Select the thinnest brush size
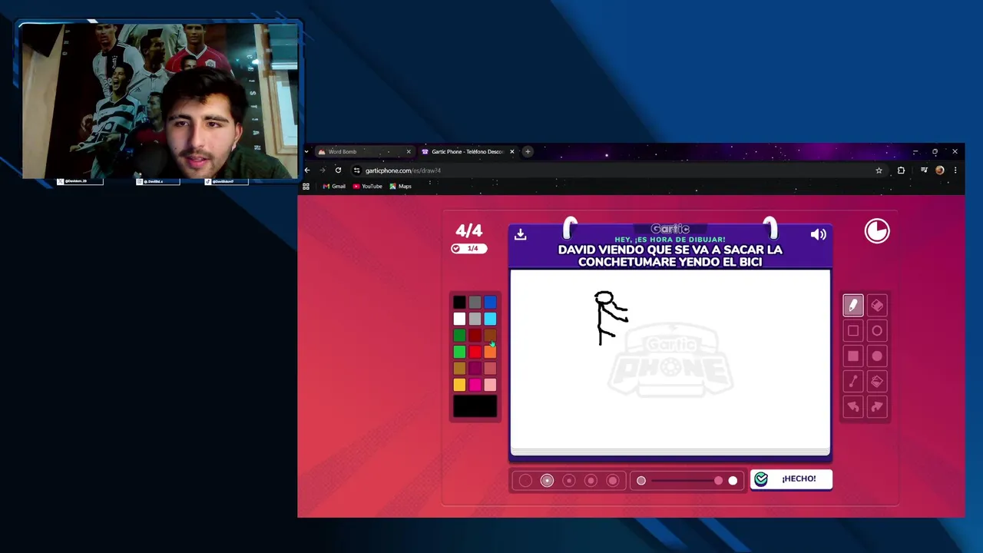Viewport: 983px width, 553px height. tap(525, 481)
